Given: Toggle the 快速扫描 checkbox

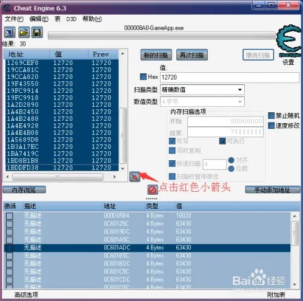Looking at the screenshot, I should [x=172, y=164].
